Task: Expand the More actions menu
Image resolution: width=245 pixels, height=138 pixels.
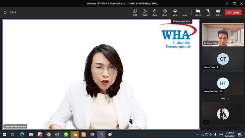Action: [x=185, y=12]
